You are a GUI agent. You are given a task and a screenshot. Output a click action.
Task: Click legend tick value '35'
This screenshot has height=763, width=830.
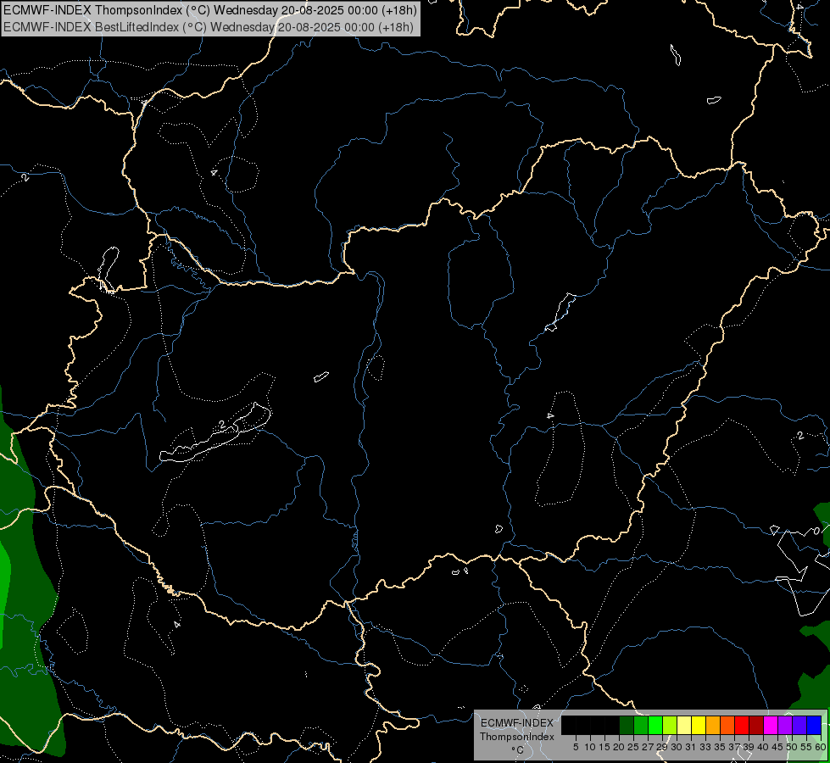[720, 747]
